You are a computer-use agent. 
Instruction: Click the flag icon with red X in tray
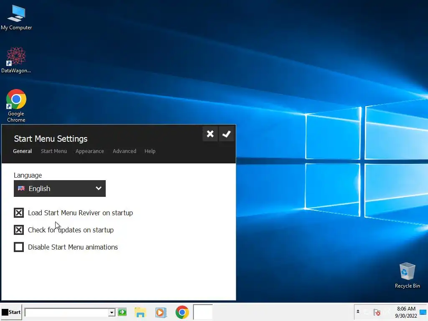click(x=377, y=312)
